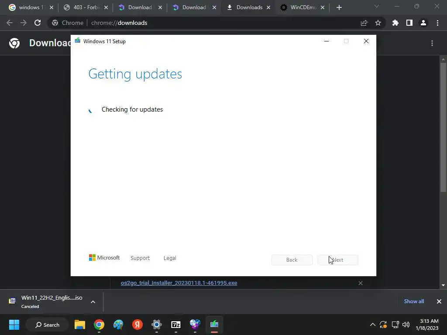Close the Windows 11 Setup window

(366, 41)
